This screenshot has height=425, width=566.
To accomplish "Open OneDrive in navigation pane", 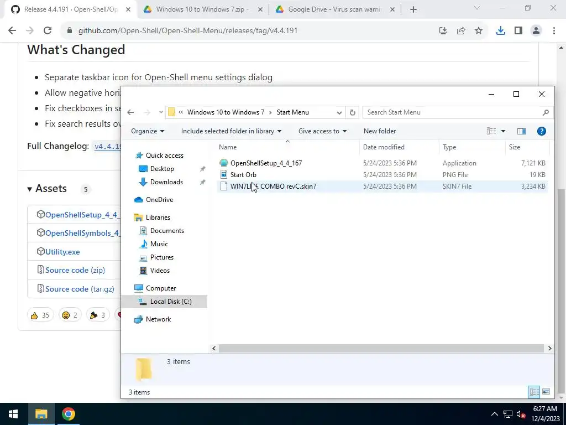I will click(x=159, y=200).
